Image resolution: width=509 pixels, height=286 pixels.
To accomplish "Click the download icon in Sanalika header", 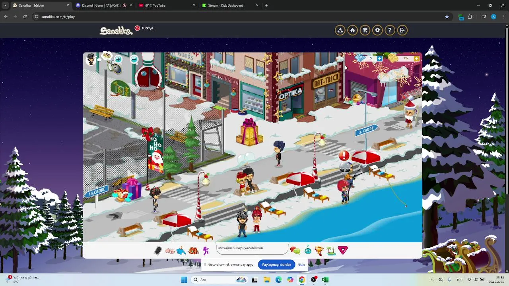I will tap(340, 30).
